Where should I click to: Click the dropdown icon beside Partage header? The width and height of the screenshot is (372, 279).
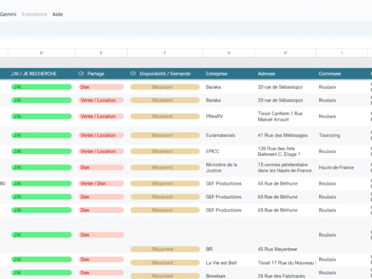pyautogui.click(x=81, y=74)
